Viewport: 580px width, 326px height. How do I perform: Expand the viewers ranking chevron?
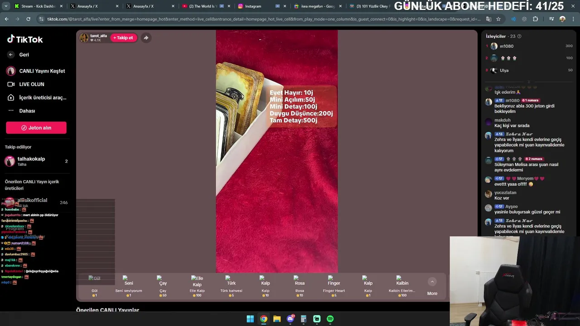tap(529, 82)
